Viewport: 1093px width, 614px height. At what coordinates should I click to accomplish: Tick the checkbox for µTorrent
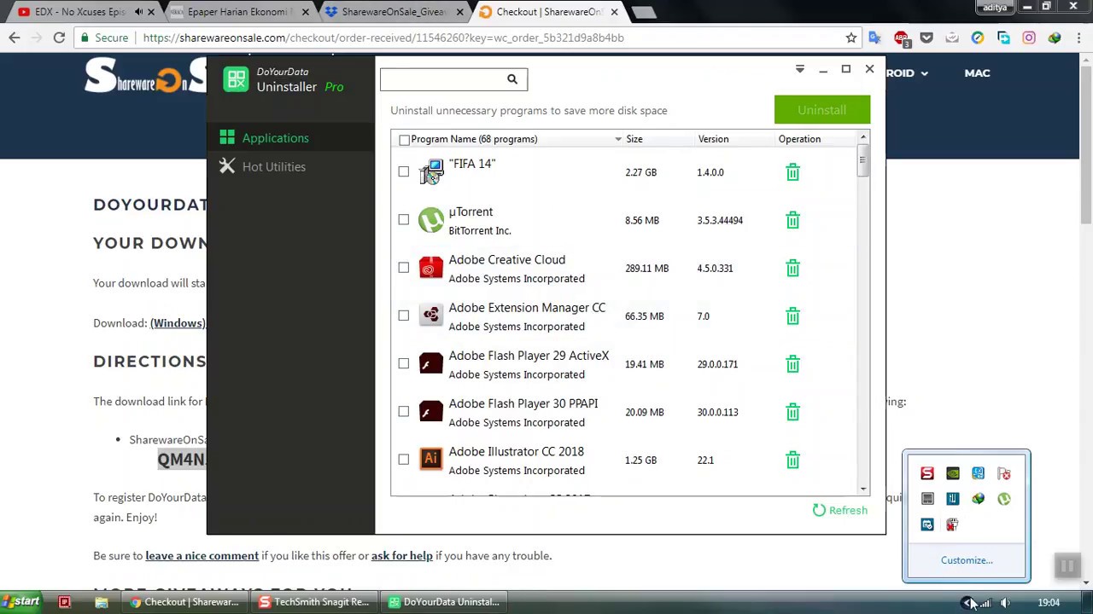click(404, 219)
